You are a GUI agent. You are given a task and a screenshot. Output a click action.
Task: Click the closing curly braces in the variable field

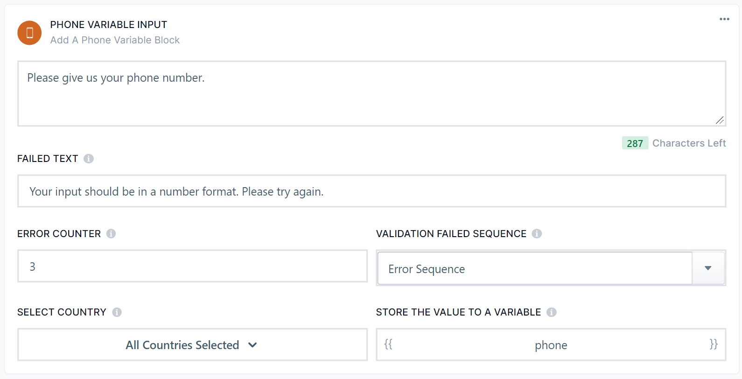coord(714,344)
